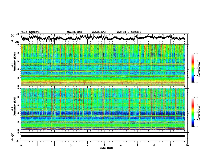The image size is (211, 163).
Task: Click the "2" minute tick on time axis
Action: click(x=54, y=145)
